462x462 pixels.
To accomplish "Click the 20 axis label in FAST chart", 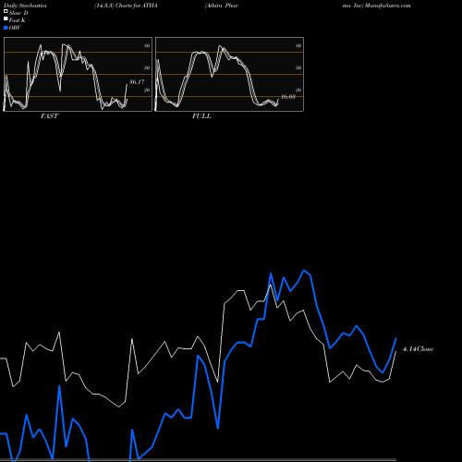I will (147, 90).
